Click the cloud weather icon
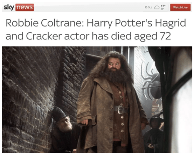 pyautogui.click(x=157, y=7)
